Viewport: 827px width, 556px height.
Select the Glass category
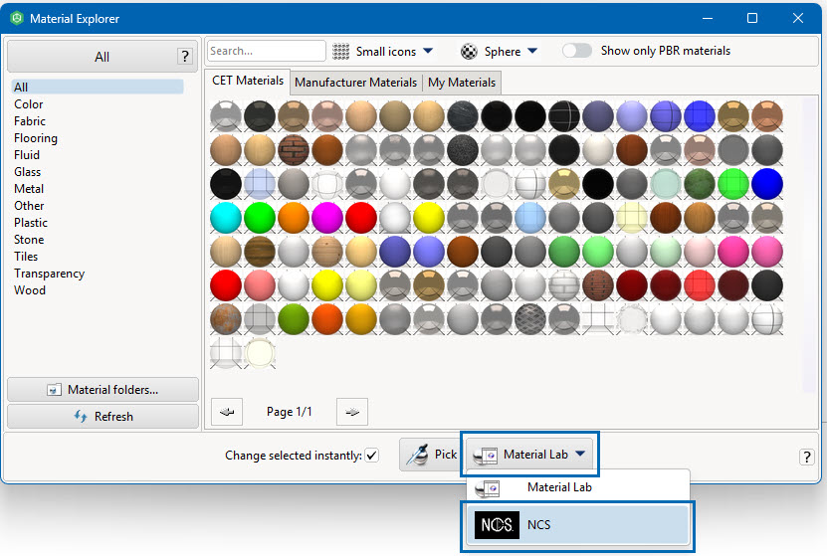[27, 172]
